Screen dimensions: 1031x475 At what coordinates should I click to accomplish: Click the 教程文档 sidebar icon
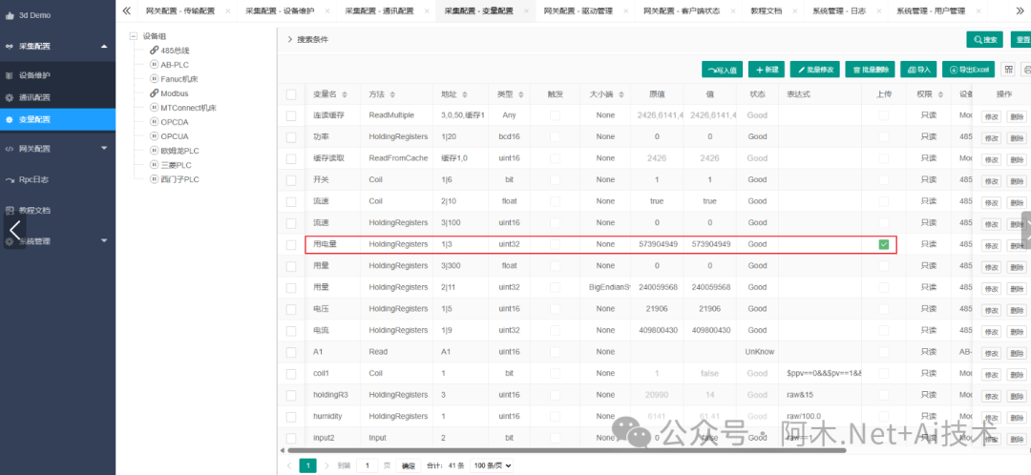pos(10,211)
